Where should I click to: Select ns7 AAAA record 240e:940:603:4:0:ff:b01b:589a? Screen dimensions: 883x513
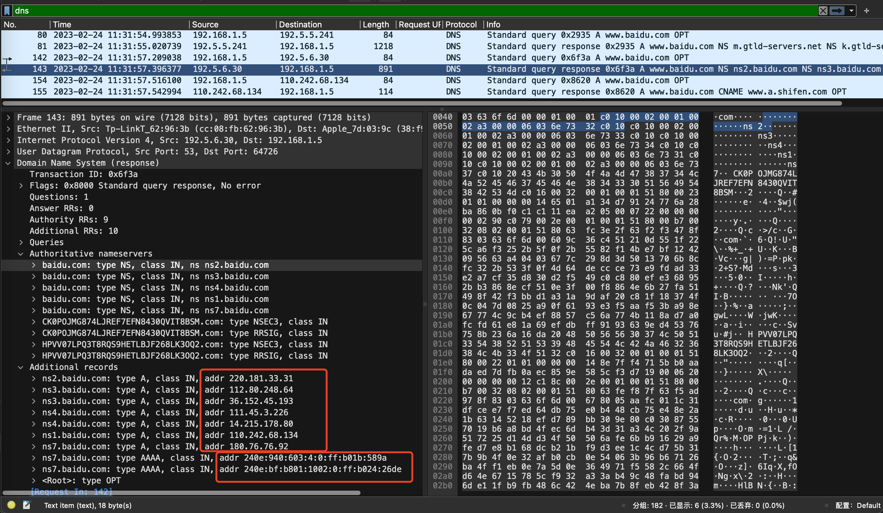tap(212, 458)
